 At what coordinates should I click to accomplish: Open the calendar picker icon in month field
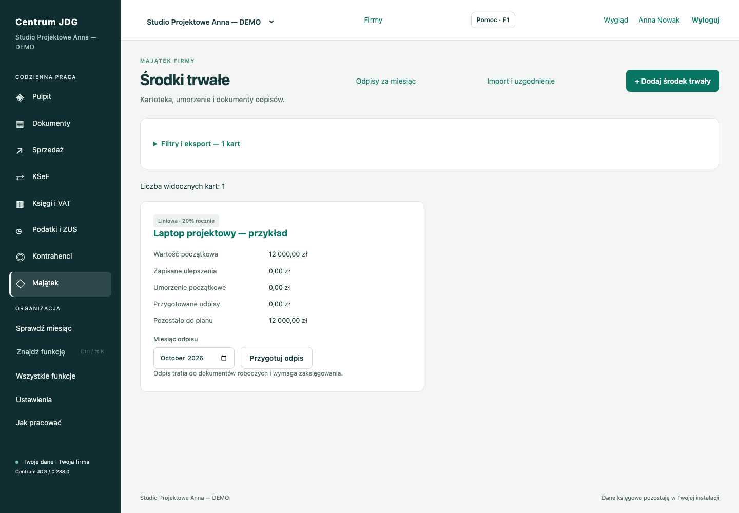[224, 358]
